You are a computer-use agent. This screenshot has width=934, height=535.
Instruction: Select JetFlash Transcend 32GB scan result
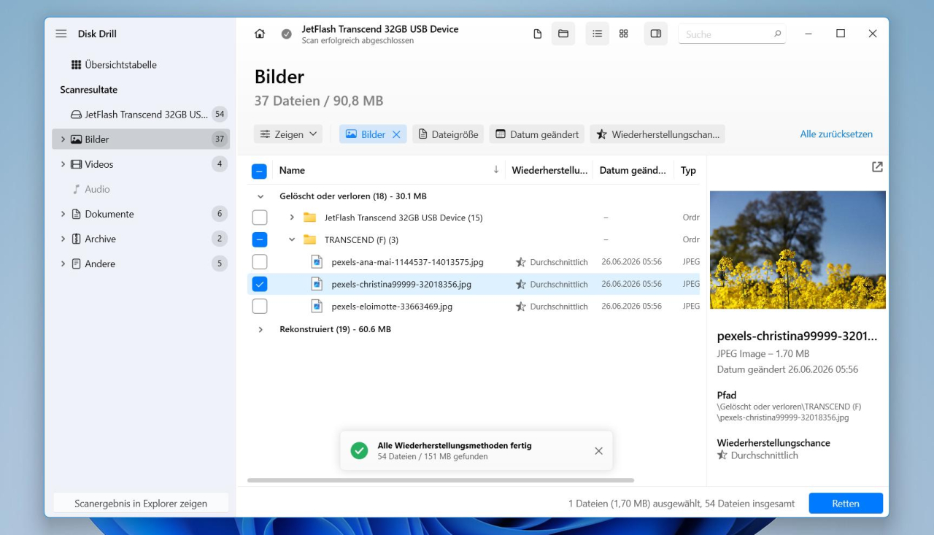[x=141, y=115]
